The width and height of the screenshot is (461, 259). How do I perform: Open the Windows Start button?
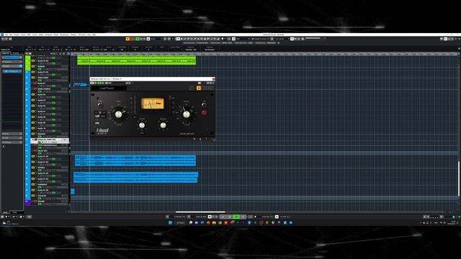tap(170, 222)
